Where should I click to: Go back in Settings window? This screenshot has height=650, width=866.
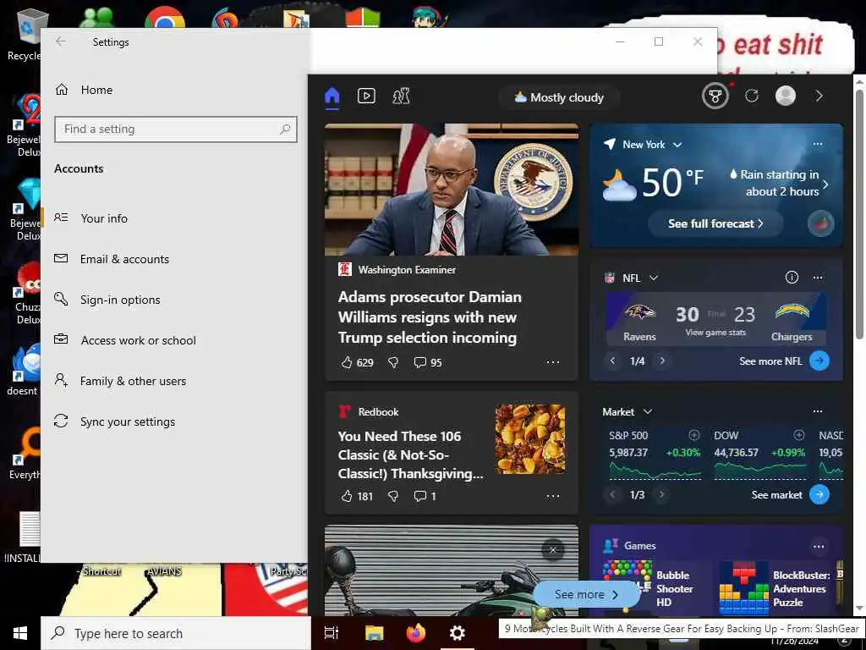[x=60, y=41]
